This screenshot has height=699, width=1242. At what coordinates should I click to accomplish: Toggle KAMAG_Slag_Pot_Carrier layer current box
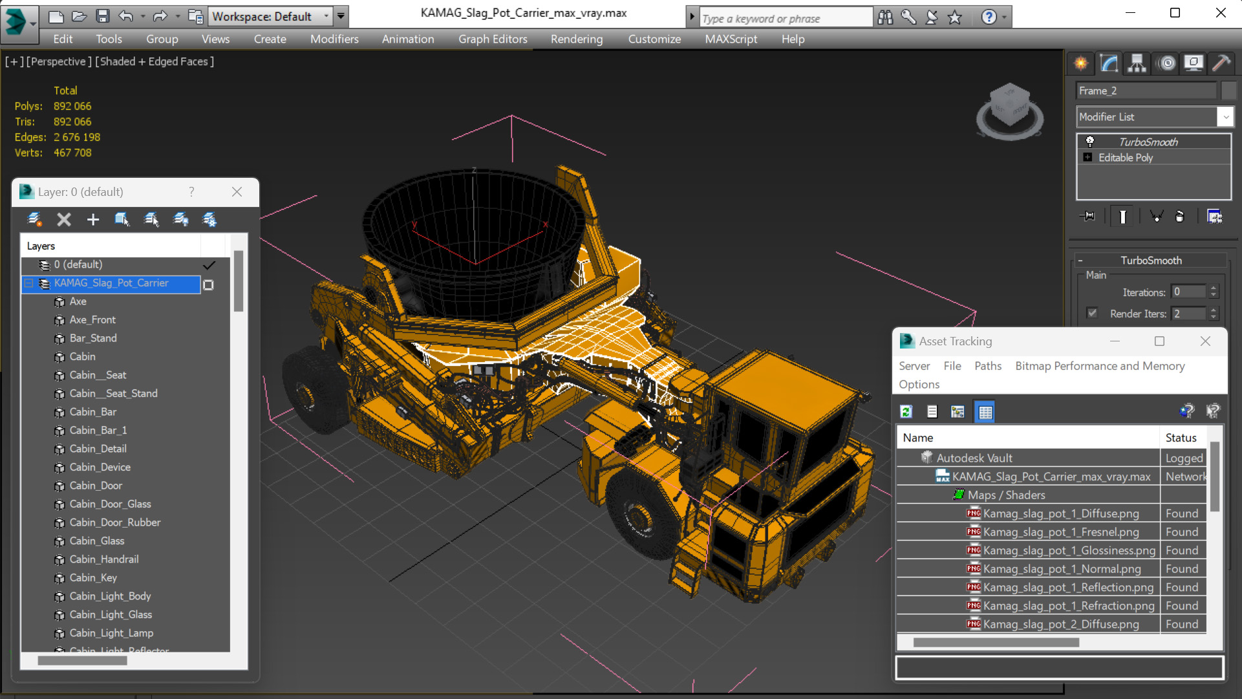pos(208,285)
